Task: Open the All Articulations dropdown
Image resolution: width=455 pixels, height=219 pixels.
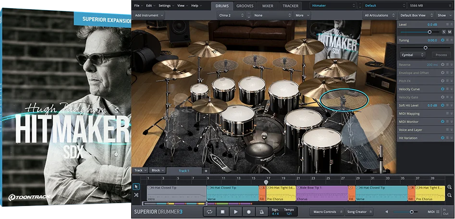Action: [380, 15]
